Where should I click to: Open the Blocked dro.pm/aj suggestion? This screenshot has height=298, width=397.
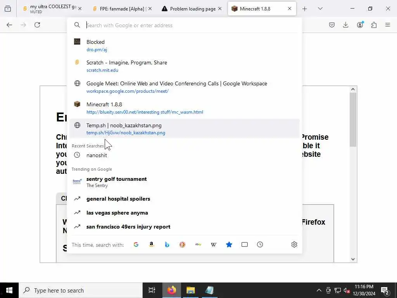tap(184, 45)
